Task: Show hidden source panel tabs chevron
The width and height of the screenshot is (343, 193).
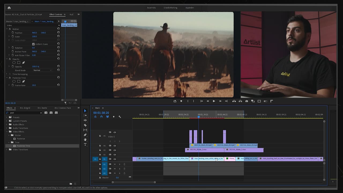Action: (x=79, y=14)
